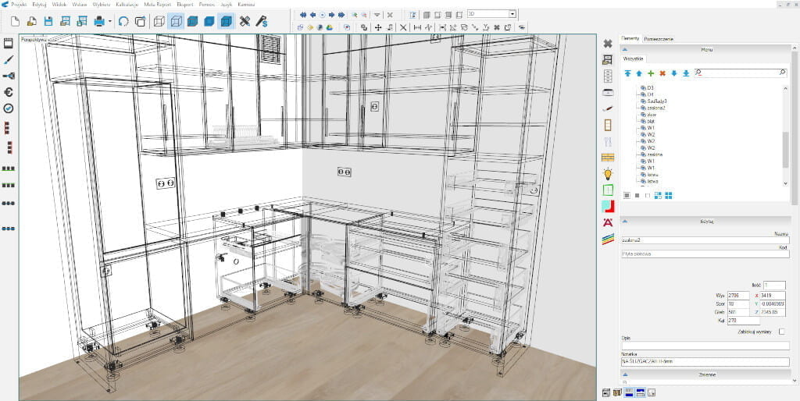Viewport: 800px width, 401px height.
Task: Select the blat item in the tree
Action: pyautogui.click(x=651, y=121)
